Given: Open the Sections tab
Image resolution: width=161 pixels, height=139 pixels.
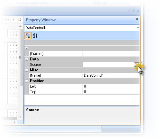Looking at the screenshot, I should tap(99, 3).
